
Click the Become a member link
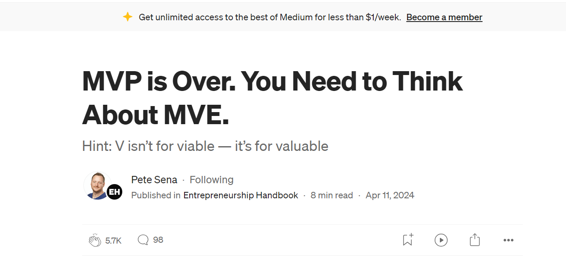pyautogui.click(x=444, y=17)
